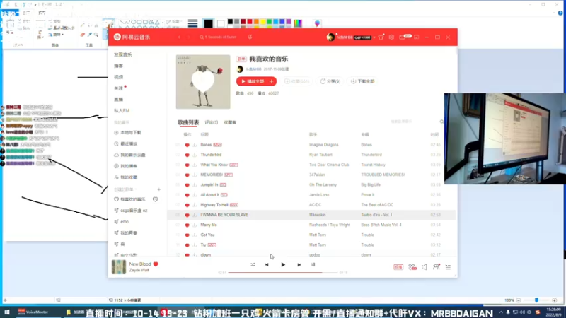Click the heartbeat mode icon in player bar
This screenshot has height=318, width=566.
[x=412, y=267]
